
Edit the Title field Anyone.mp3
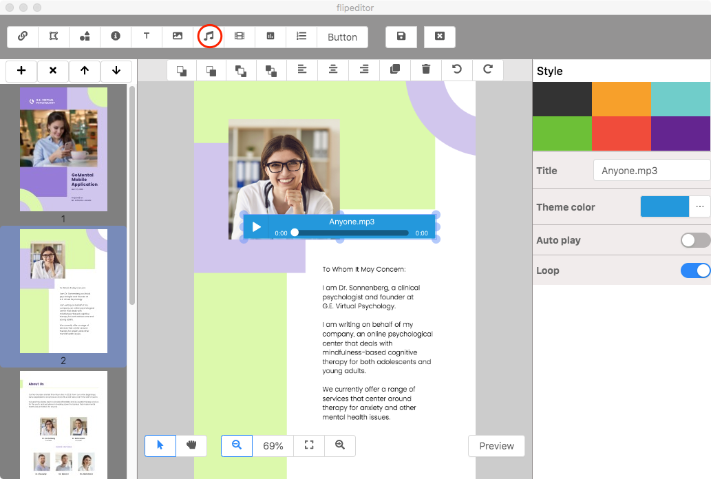click(652, 171)
